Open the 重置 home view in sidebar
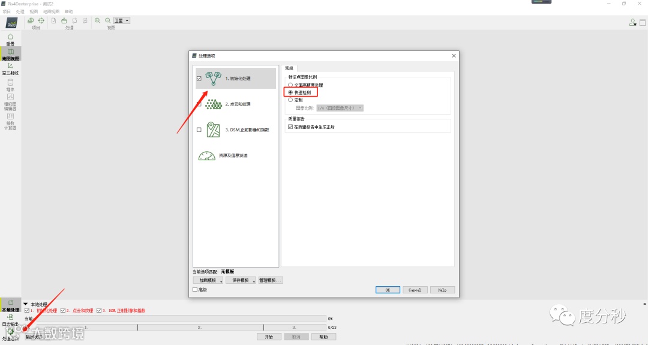 (x=10, y=39)
